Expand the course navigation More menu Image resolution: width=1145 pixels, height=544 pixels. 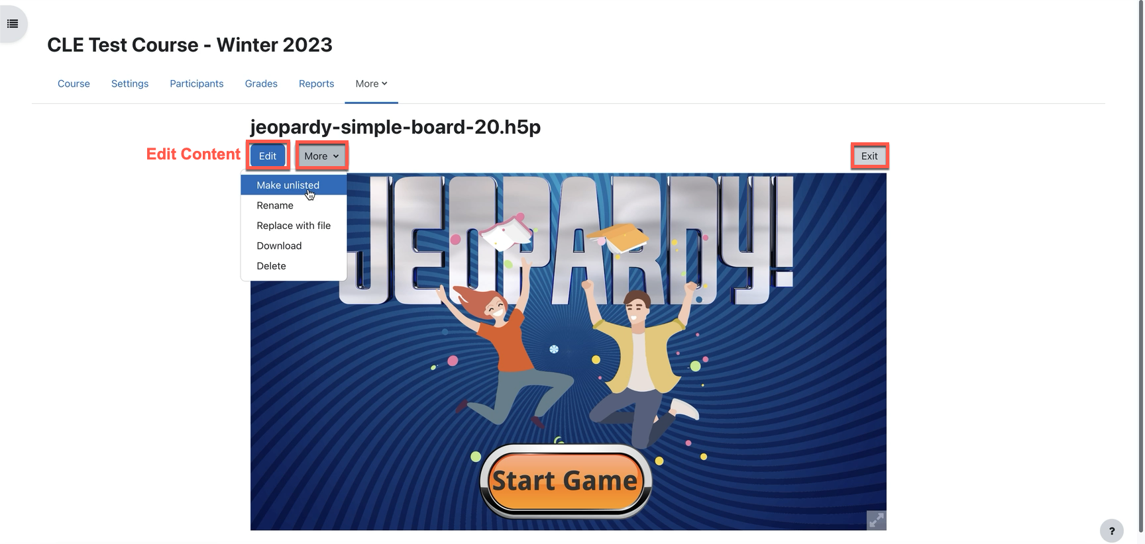pyautogui.click(x=371, y=83)
